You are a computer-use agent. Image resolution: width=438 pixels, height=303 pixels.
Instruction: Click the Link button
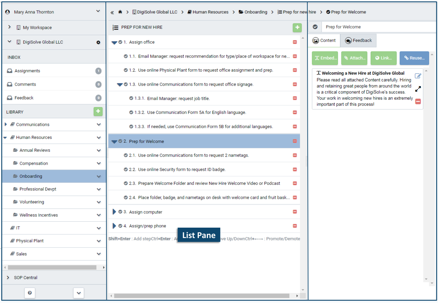tap(384, 58)
